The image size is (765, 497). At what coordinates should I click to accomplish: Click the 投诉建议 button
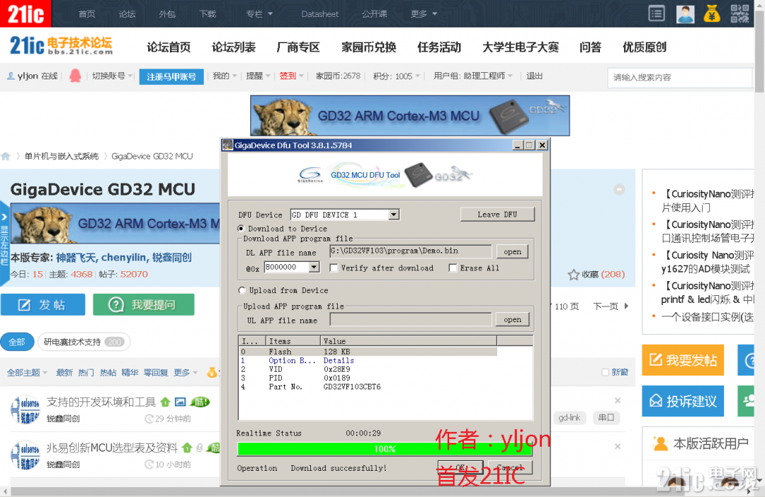tap(683, 401)
